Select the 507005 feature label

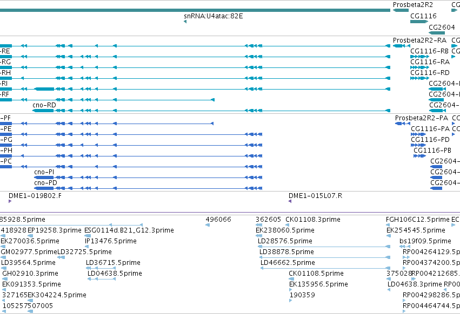(x=41, y=306)
